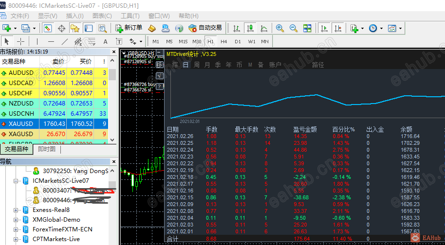Open the MetaEditor yellow book icon
This screenshot has height=245, width=445.
[152, 28]
